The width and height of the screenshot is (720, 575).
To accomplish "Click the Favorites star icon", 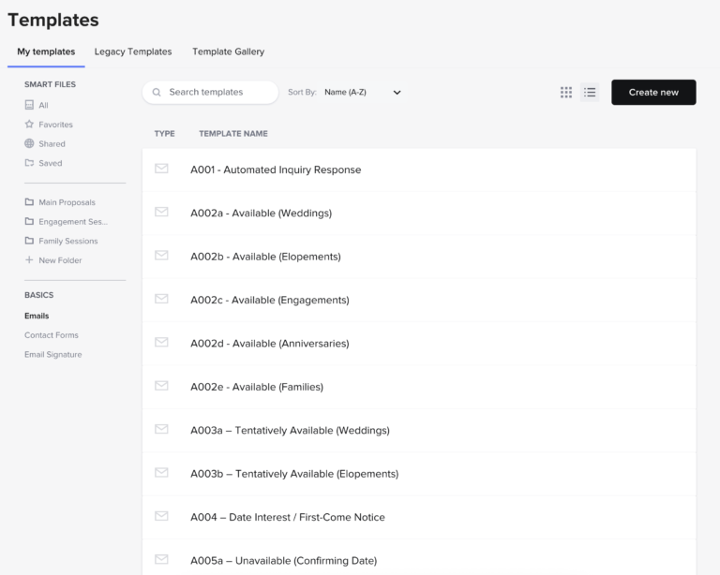I will coord(29,125).
